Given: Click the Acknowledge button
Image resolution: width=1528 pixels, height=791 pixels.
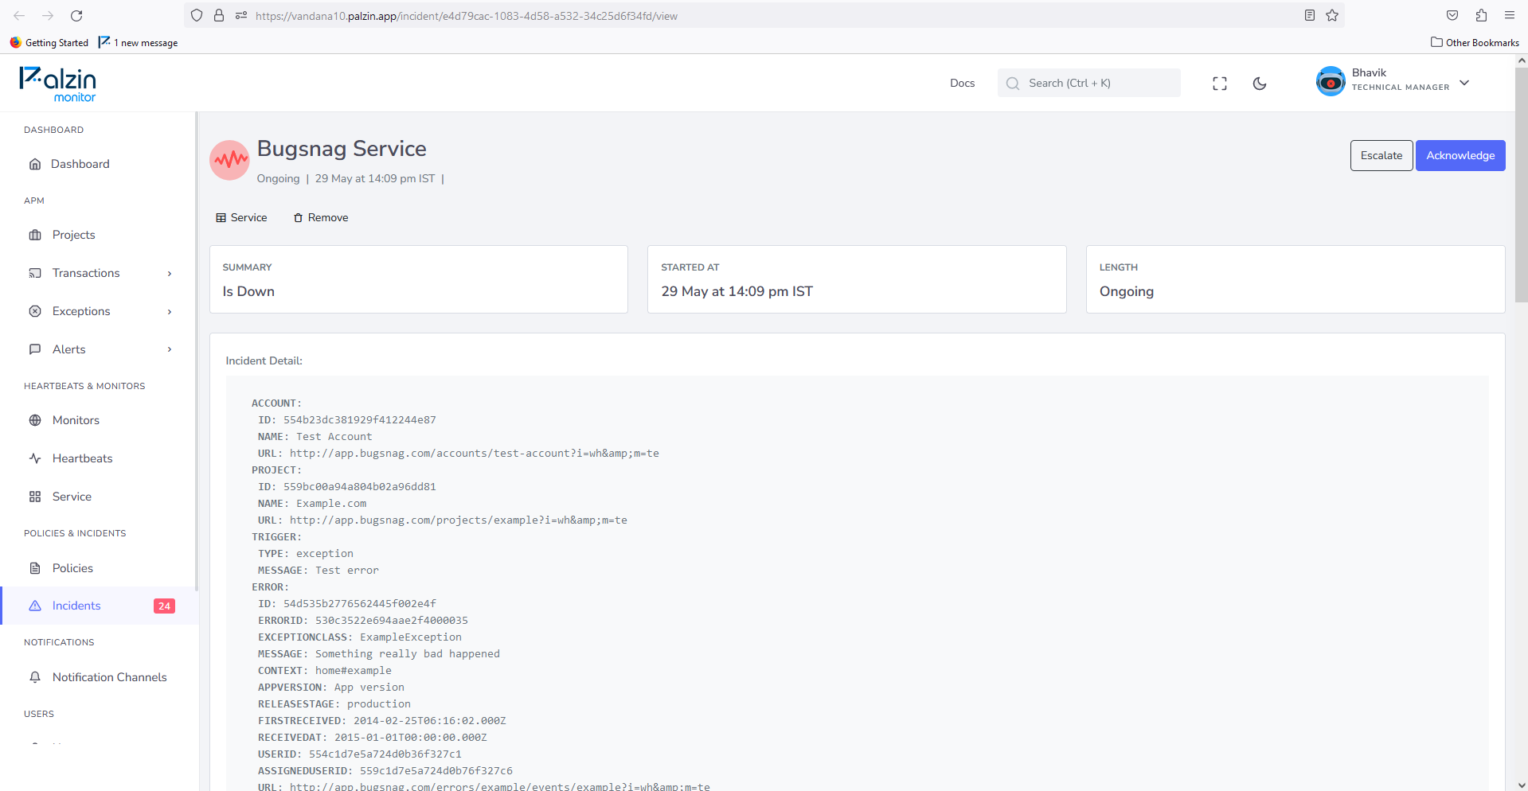Looking at the screenshot, I should (x=1460, y=155).
